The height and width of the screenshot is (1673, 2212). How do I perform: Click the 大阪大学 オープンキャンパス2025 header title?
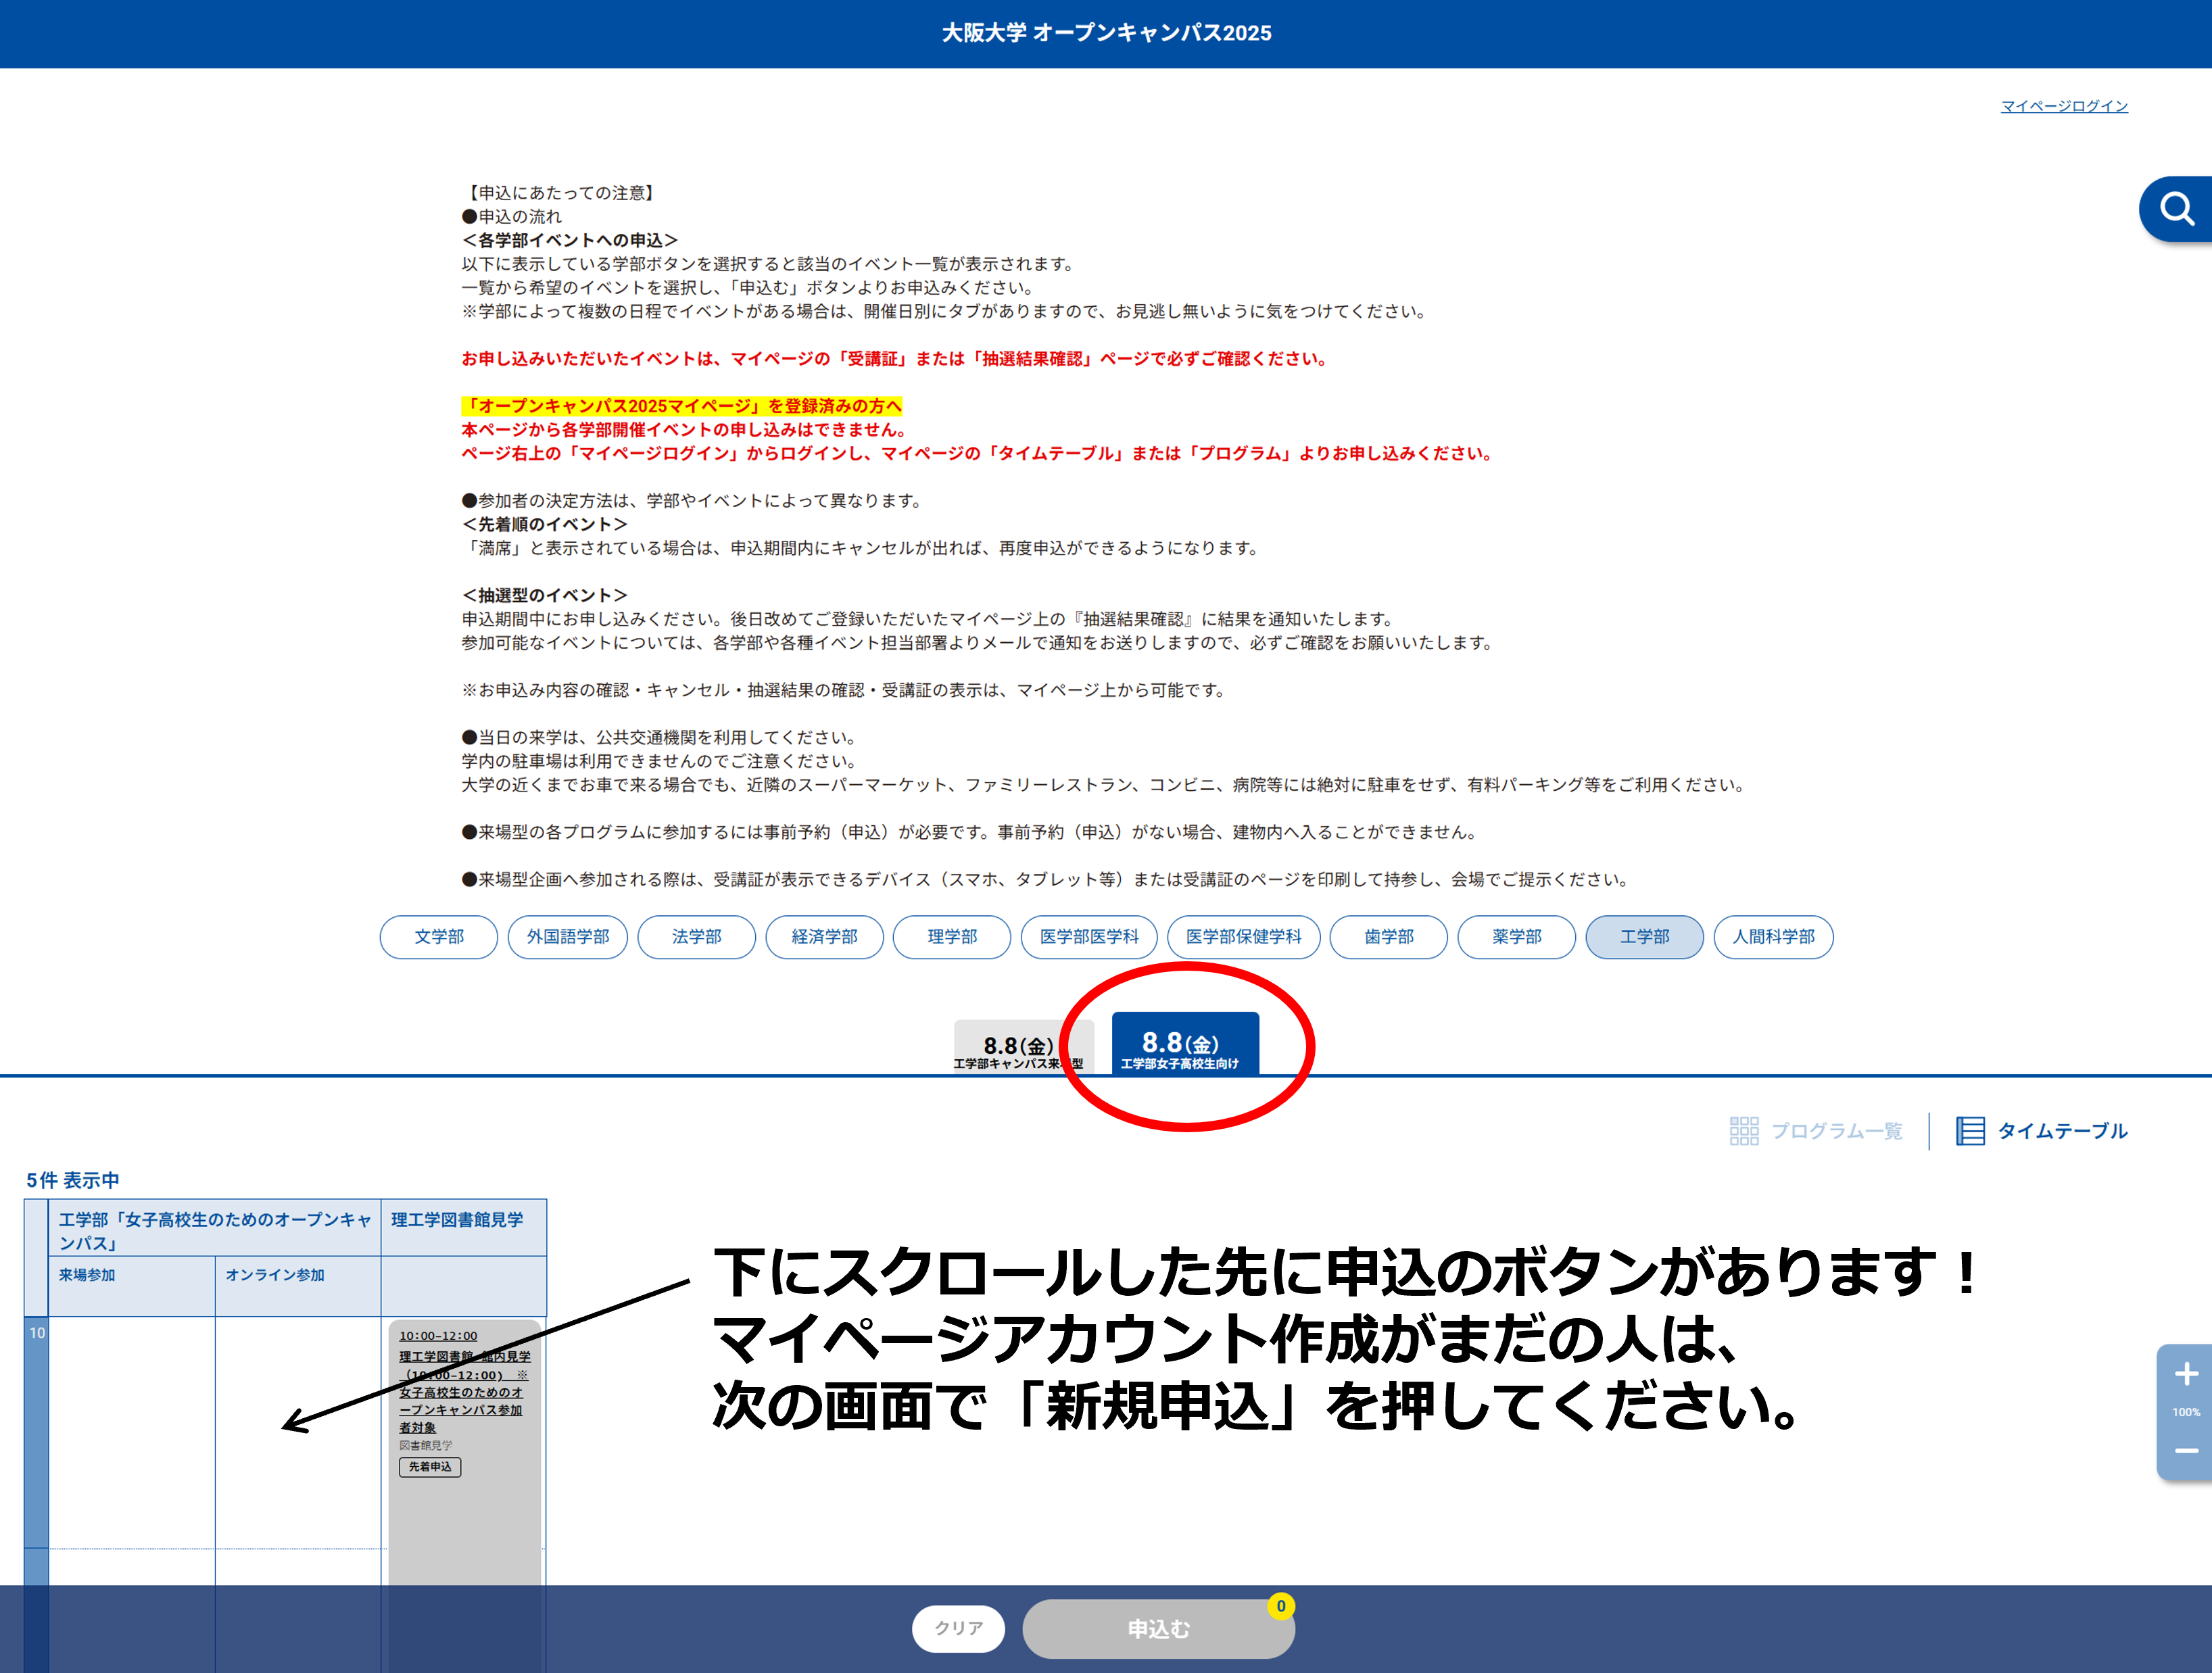1106,33
